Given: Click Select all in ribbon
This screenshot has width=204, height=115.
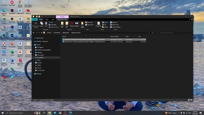Looking at the screenshot, I should click(x=113, y=22).
